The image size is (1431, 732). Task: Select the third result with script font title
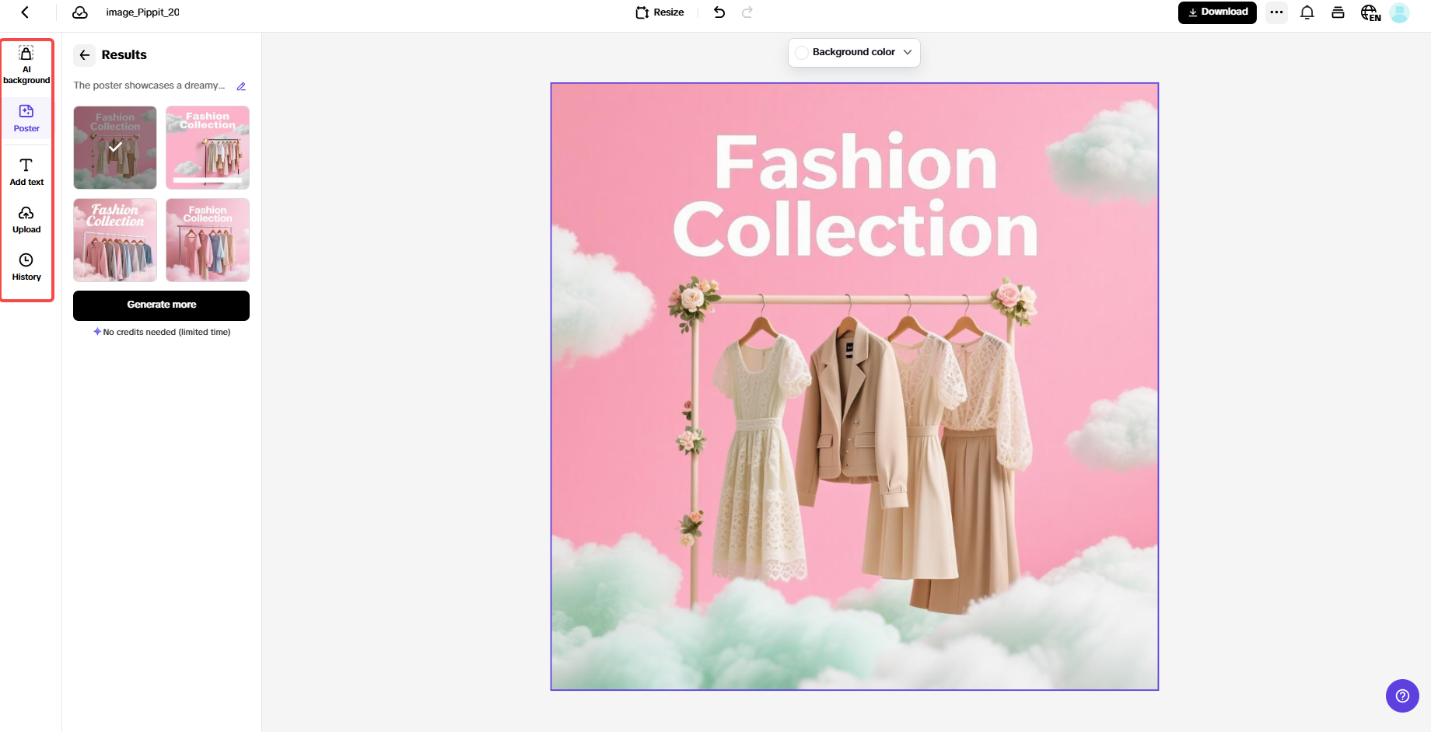pyautogui.click(x=115, y=240)
